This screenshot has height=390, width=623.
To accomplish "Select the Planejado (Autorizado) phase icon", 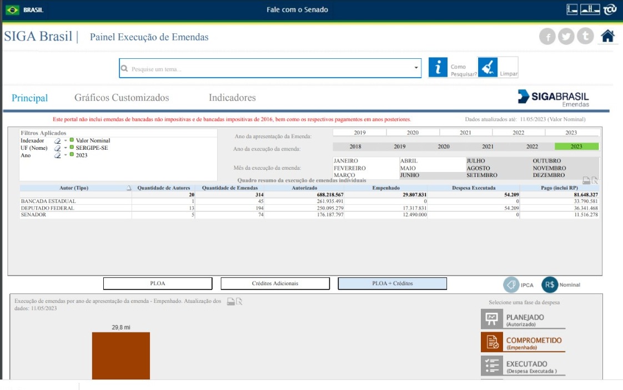I will click(491, 319).
